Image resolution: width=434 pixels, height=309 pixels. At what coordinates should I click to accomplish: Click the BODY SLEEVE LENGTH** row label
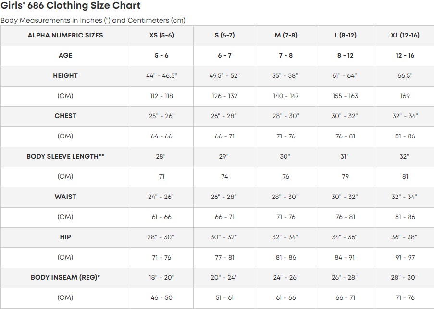click(x=65, y=157)
